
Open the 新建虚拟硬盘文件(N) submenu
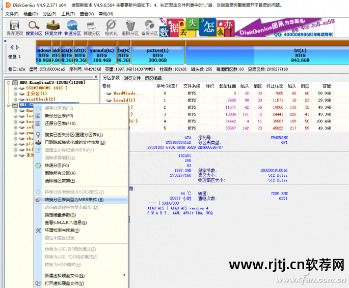click(x=81, y=276)
